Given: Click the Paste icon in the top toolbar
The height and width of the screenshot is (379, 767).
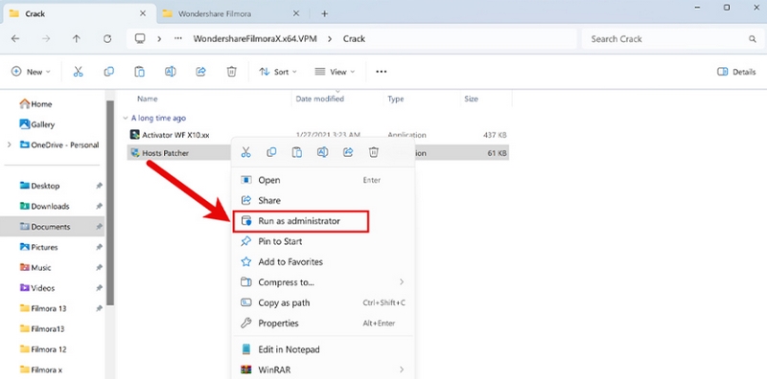Looking at the screenshot, I should click(139, 72).
